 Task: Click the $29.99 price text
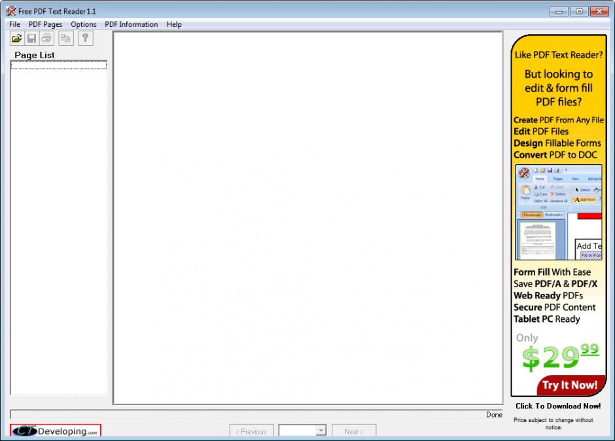tap(560, 357)
